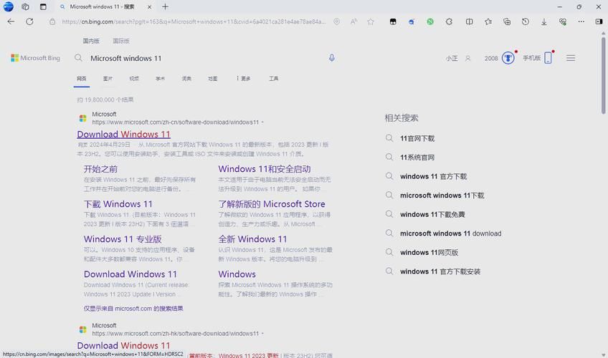The image size is (608, 358).
Task: Open the Bing hamburger menu
Action: 571,58
